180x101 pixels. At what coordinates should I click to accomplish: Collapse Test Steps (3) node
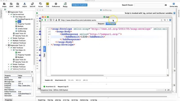click(x=11, y=50)
